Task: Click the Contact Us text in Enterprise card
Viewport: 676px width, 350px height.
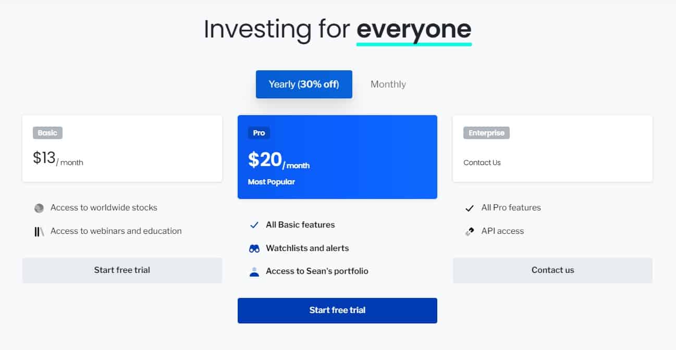Action: pyautogui.click(x=482, y=162)
